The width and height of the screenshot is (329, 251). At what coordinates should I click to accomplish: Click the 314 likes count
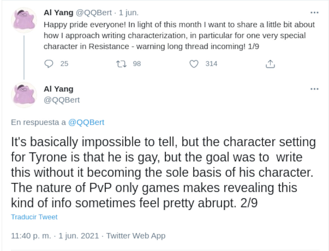(x=211, y=64)
